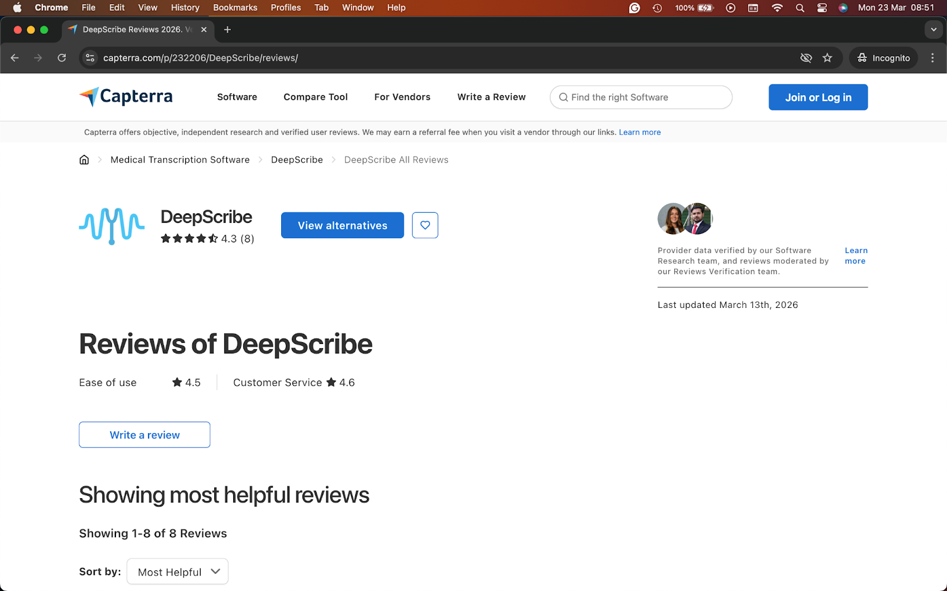The height and width of the screenshot is (591, 947).
Task: Open Control Center icon
Action: [x=822, y=8]
